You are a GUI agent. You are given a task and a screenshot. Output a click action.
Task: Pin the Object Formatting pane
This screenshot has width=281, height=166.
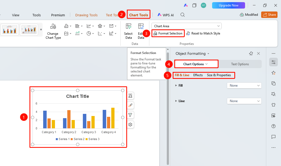coord(251,53)
